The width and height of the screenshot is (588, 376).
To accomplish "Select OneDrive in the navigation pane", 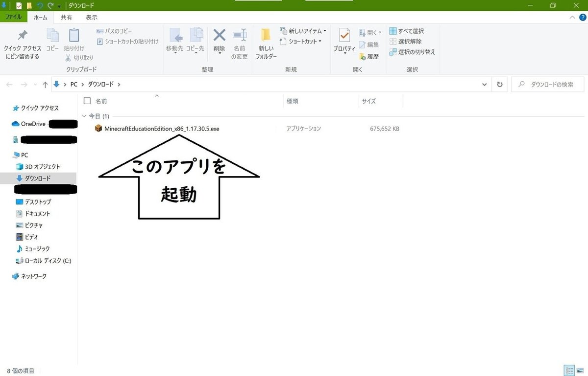I will point(29,124).
